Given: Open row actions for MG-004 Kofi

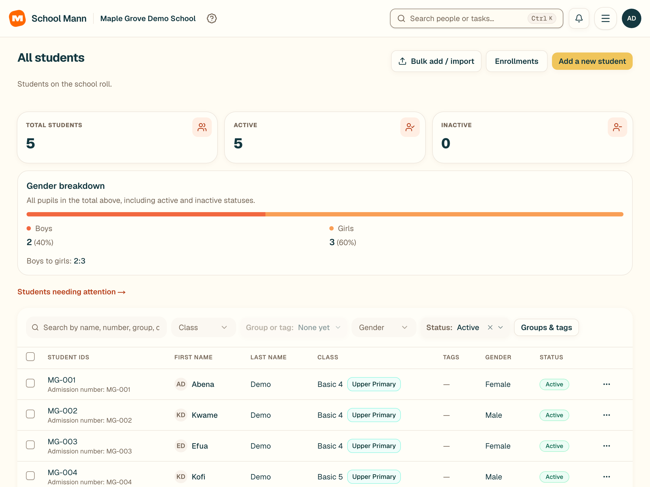Looking at the screenshot, I should [606, 477].
